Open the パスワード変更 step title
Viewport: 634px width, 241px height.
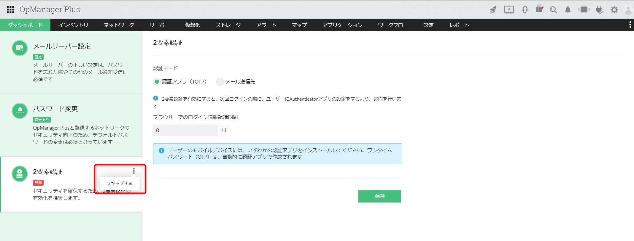tap(55, 109)
